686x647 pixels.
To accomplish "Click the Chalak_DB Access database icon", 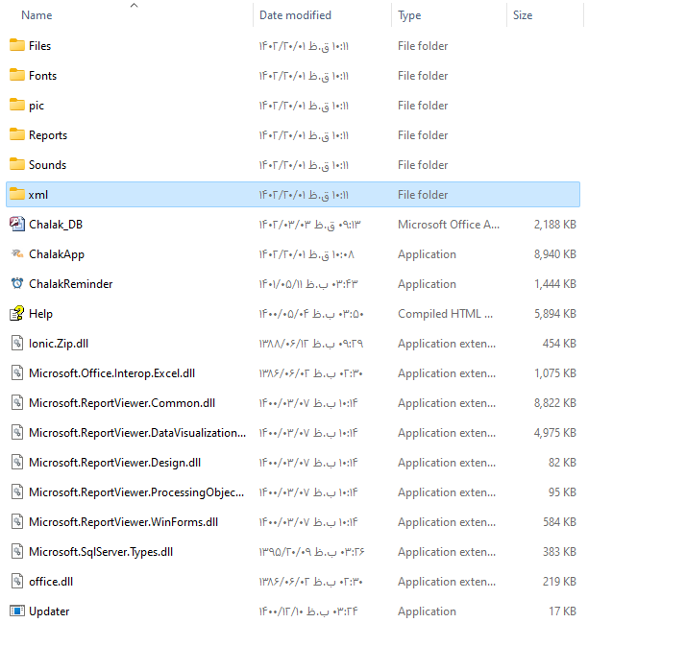I will pos(17,225).
